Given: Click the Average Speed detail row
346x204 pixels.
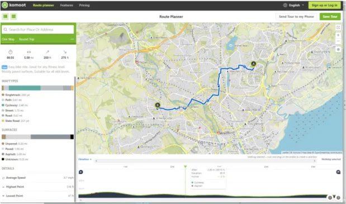Looking at the screenshot, I should (x=38, y=178).
